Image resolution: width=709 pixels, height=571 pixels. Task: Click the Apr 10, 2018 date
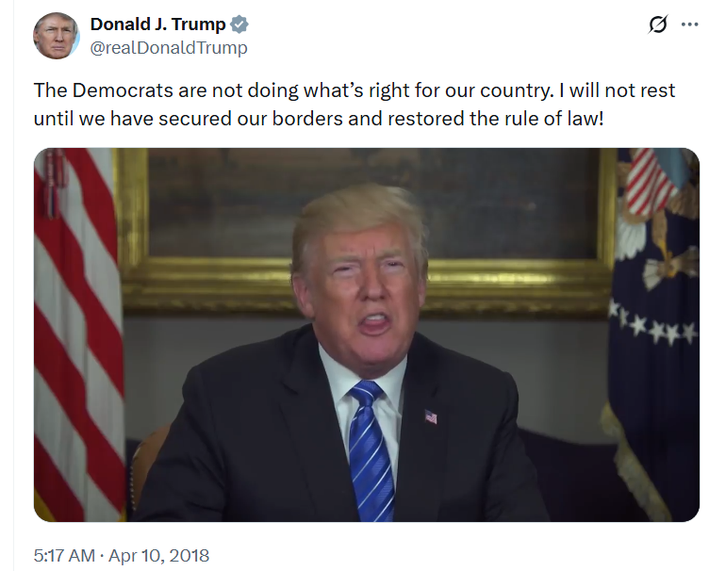click(x=158, y=555)
